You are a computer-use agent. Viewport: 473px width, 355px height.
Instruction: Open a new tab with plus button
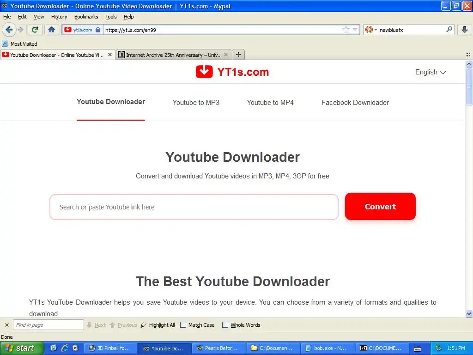(238, 55)
